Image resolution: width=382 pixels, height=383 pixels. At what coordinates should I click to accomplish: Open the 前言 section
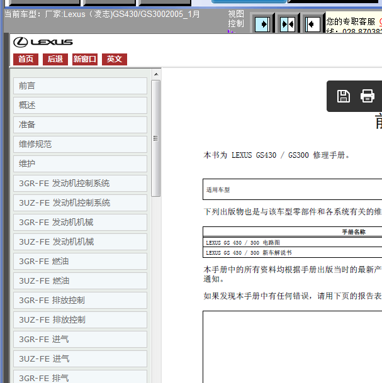[x=80, y=86]
